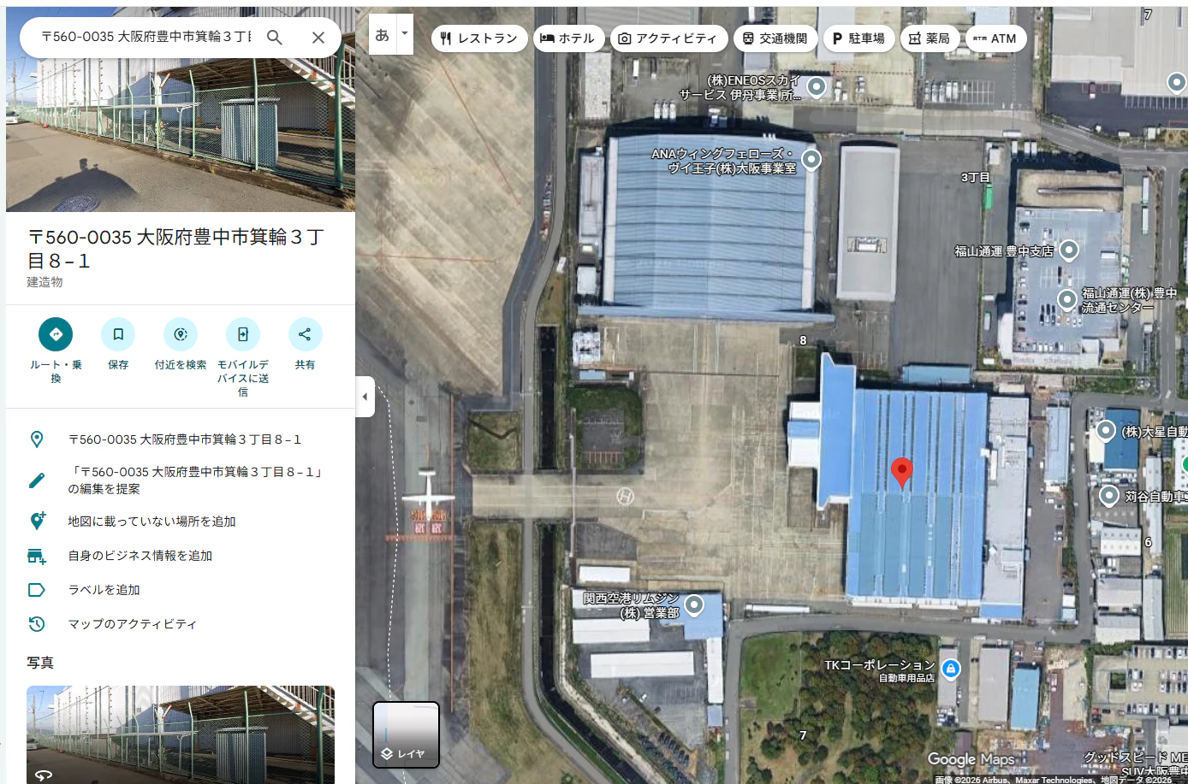Click the address heading 箕輪３丁目８−１
This screenshot has height=784, width=1188.
tap(175, 249)
